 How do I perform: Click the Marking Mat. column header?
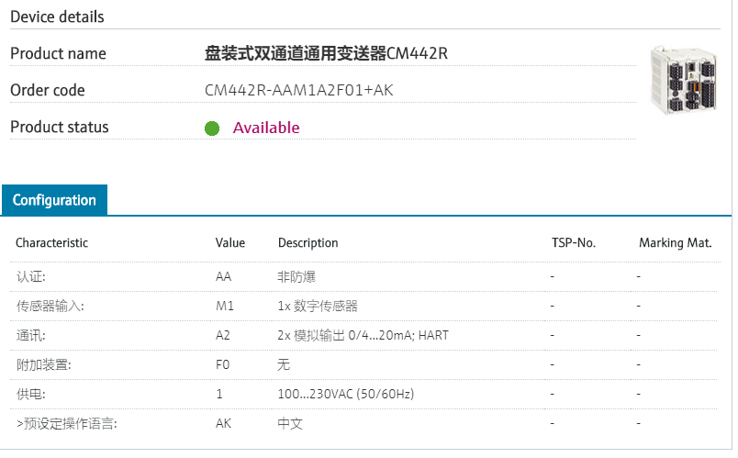pyautogui.click(x=676, y=243)
